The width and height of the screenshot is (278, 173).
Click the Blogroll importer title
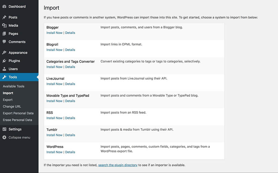(52, 44)
